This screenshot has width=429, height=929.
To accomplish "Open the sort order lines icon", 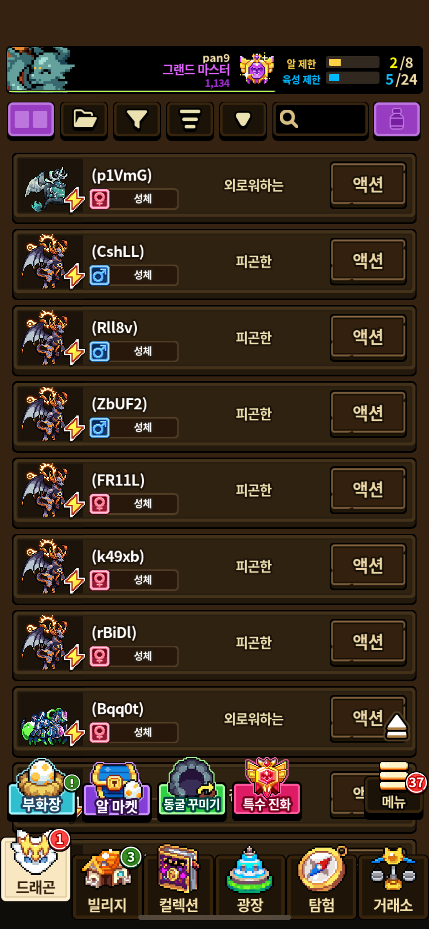I will click(190, 120).
